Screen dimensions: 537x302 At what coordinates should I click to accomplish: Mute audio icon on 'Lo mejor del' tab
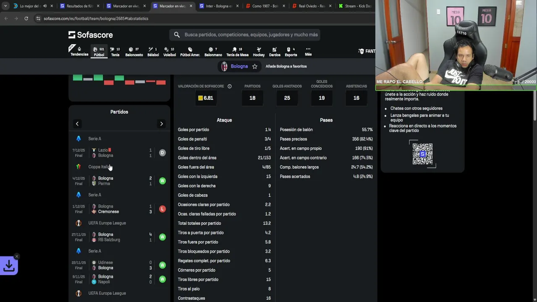point(45,6)
